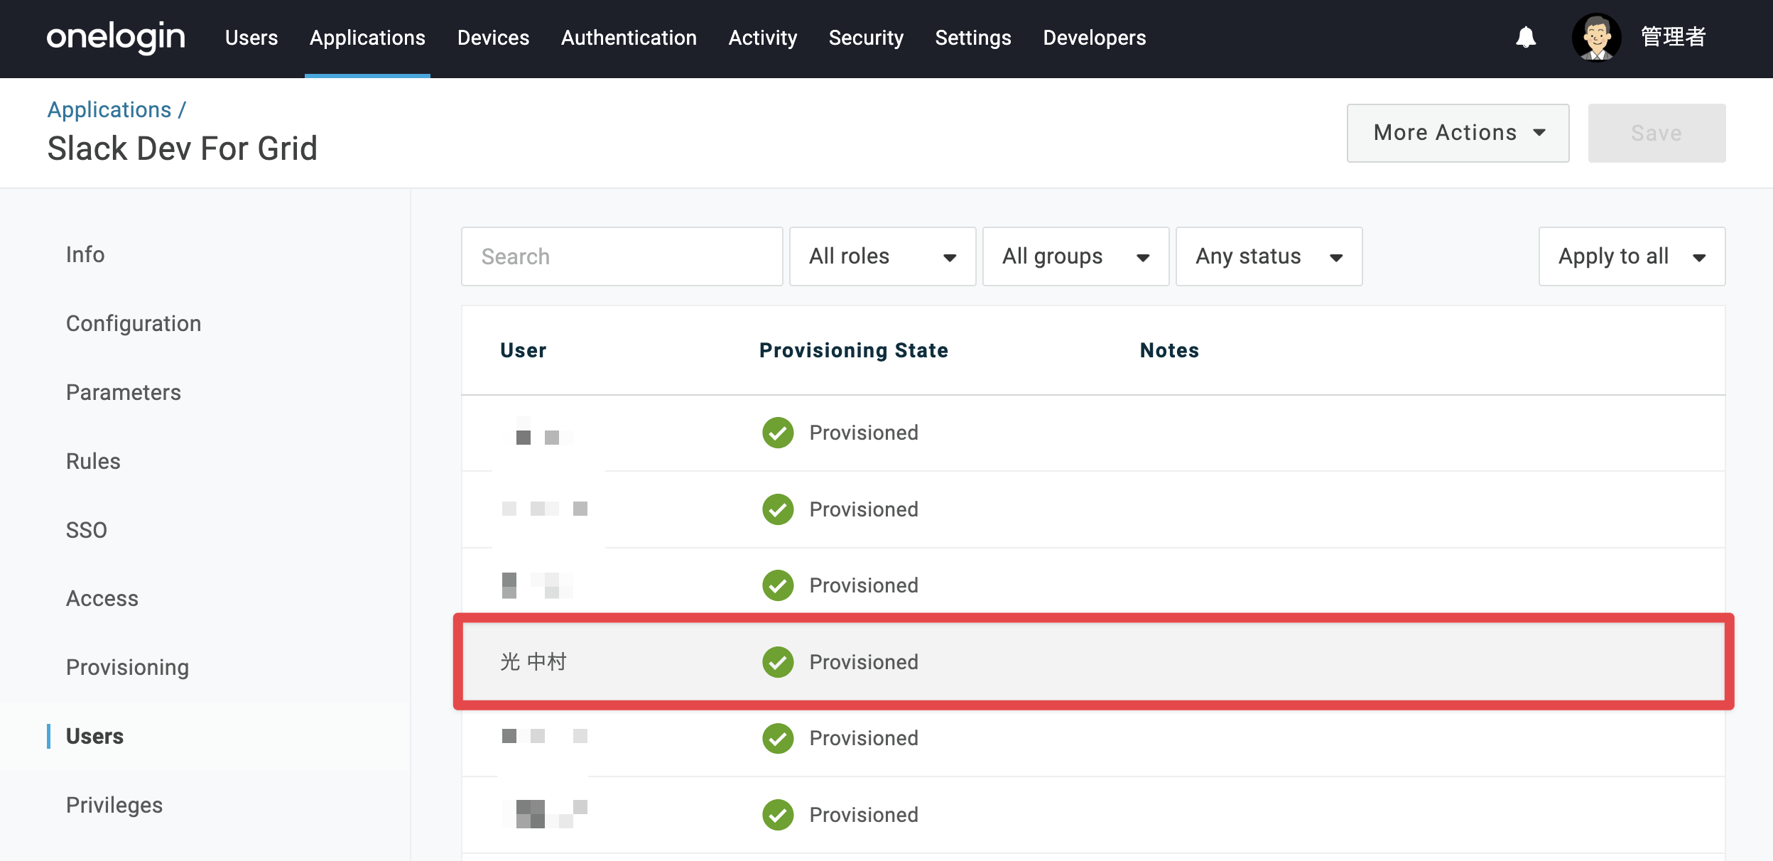The width and height of the screenshot is (1773, 861).
Task: Open the Security menu
Action: (x=866, y=38)
